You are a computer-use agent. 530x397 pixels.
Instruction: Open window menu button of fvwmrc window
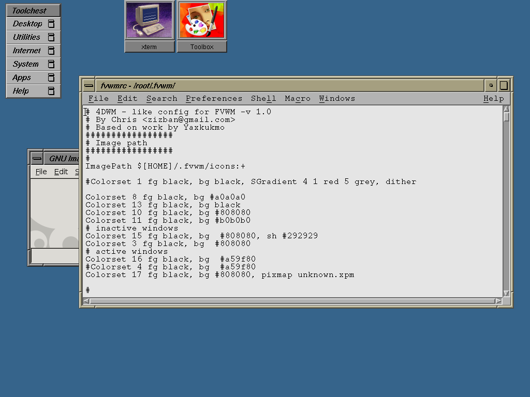[x=89, y=86]
